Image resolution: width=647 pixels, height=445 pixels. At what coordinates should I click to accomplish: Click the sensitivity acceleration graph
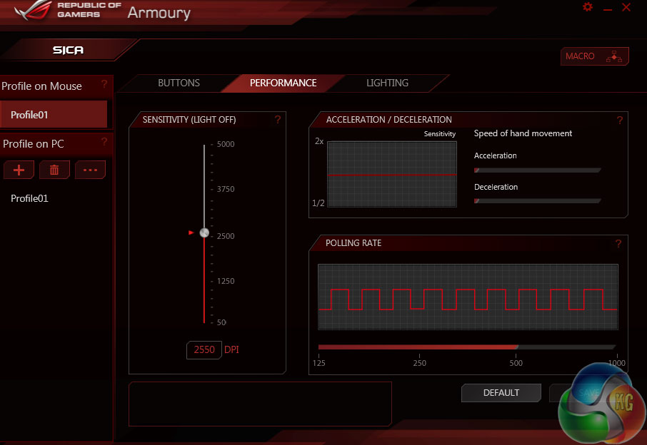pyautogui.click(x=392, y=174)
